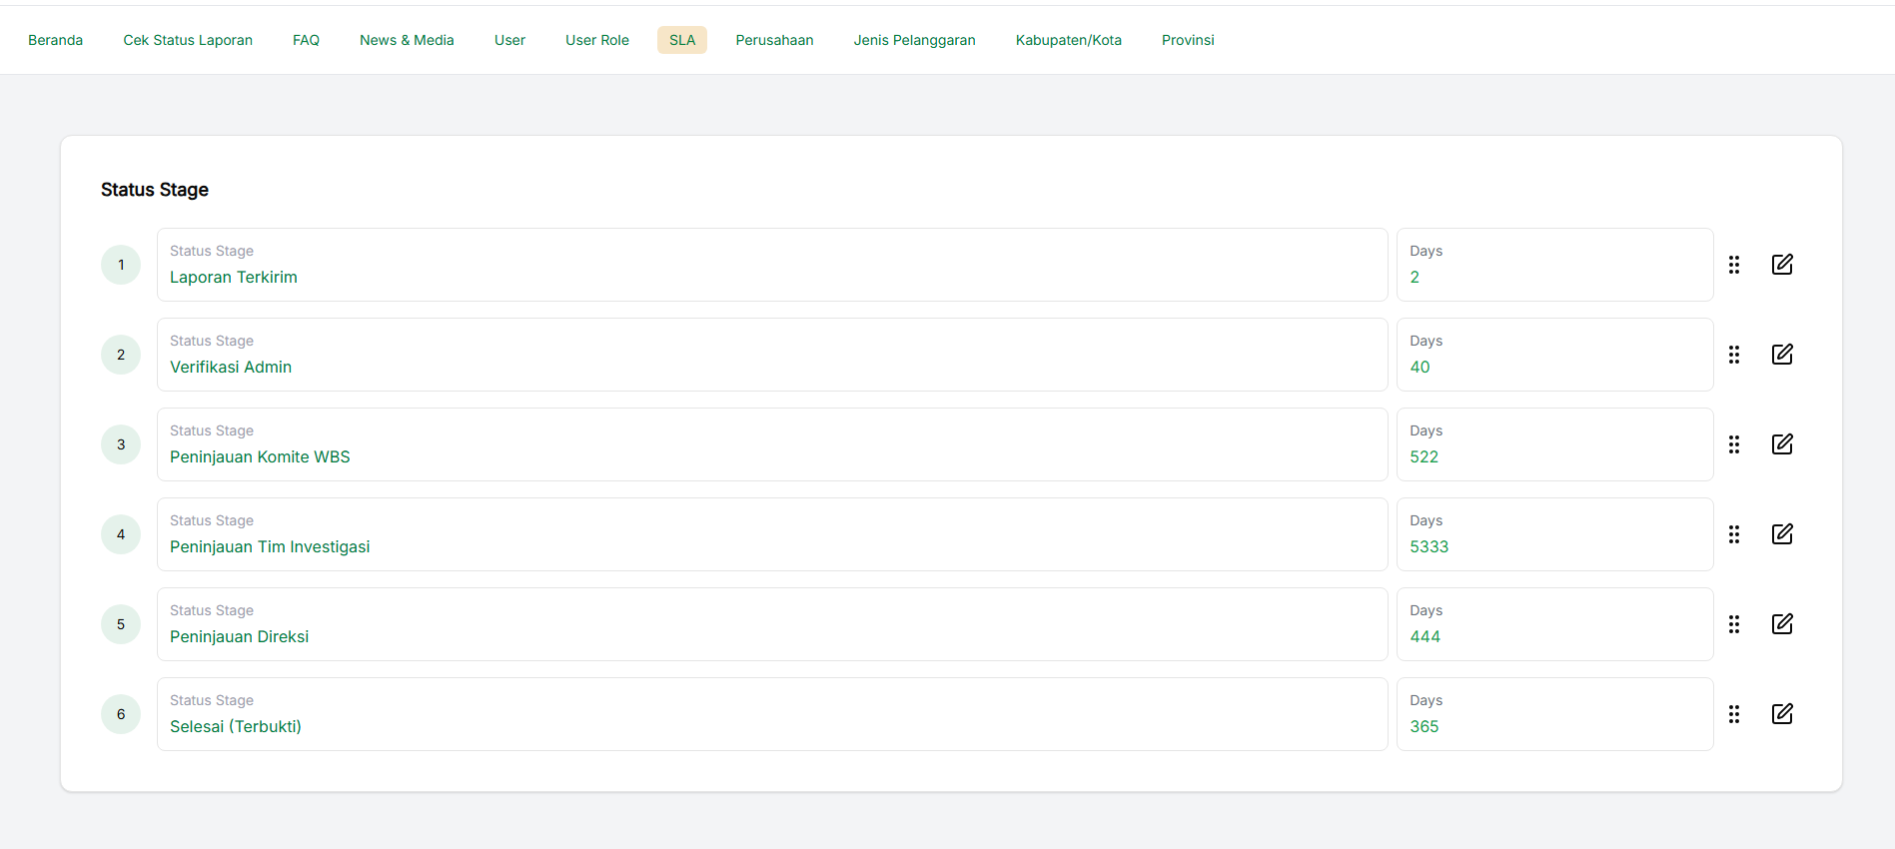Viewport: 1895px width, 849px height.
Task: Edit the Peninjauan Komite WBS stage
Action: pos(1781,444)
